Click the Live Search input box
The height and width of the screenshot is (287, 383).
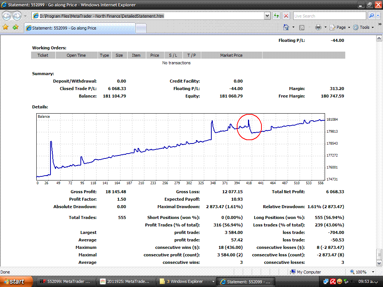click(330, 16)
